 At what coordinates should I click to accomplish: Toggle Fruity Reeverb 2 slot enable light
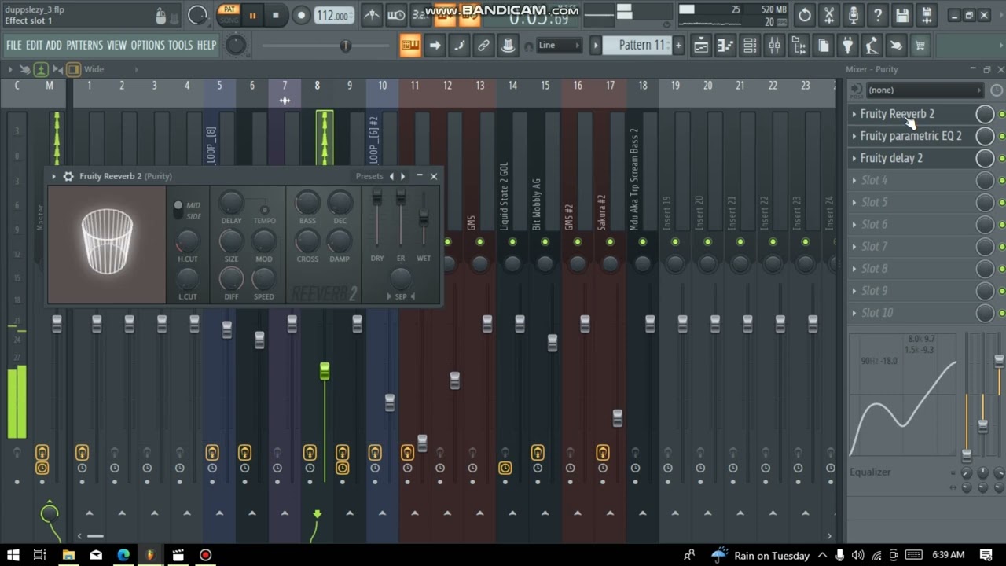(1001, 115)
